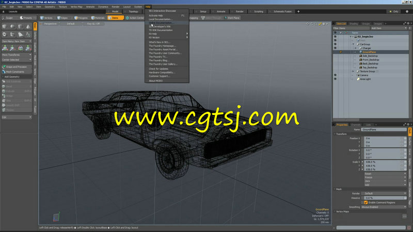Viewport: 413px width, 232px height.
Task: Click the Name field GroundPlane
Action: [x=384, y=129]
